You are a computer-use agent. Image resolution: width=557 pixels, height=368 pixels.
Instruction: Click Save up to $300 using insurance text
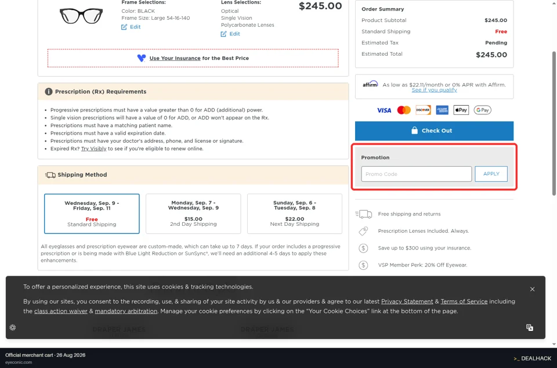point(425,248)
